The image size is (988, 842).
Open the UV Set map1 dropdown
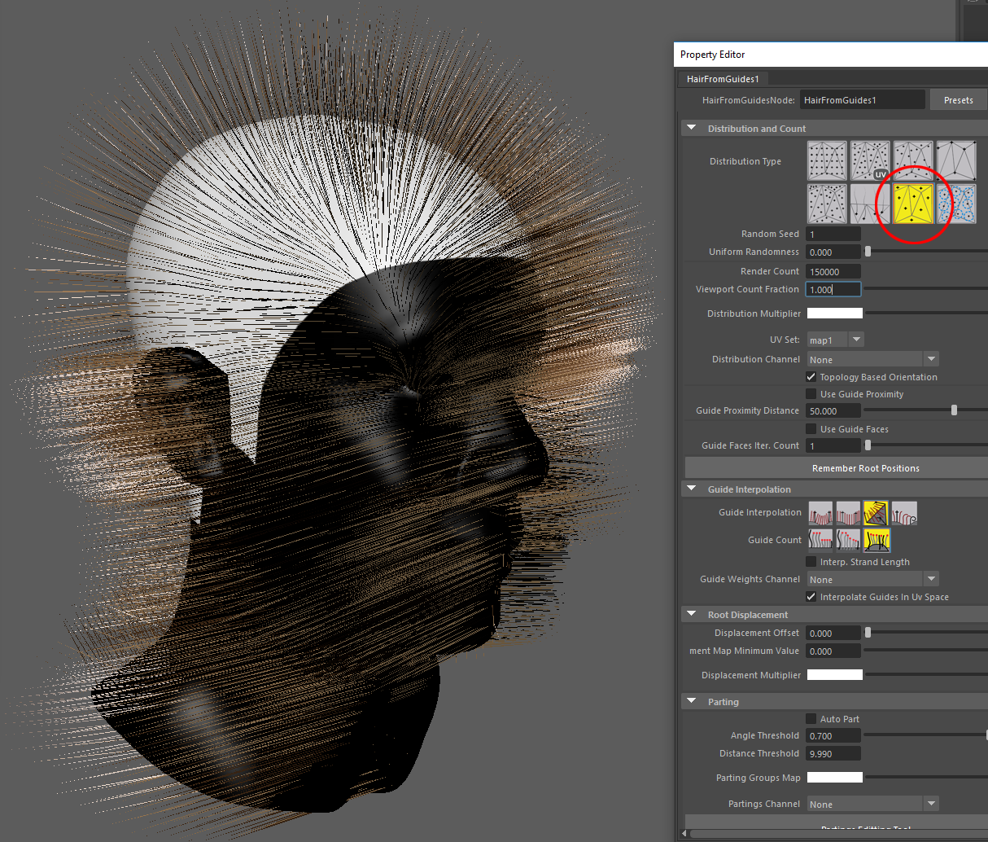tap(856, 340)
